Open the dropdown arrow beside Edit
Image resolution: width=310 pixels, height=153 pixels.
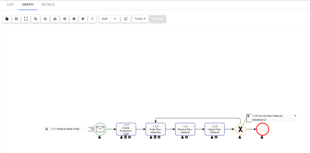[x=115, y=19]
